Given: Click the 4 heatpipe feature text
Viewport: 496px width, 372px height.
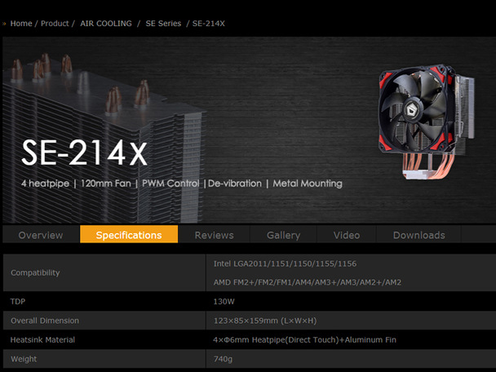Looking at the screenshot, I should tap(45, 184).
